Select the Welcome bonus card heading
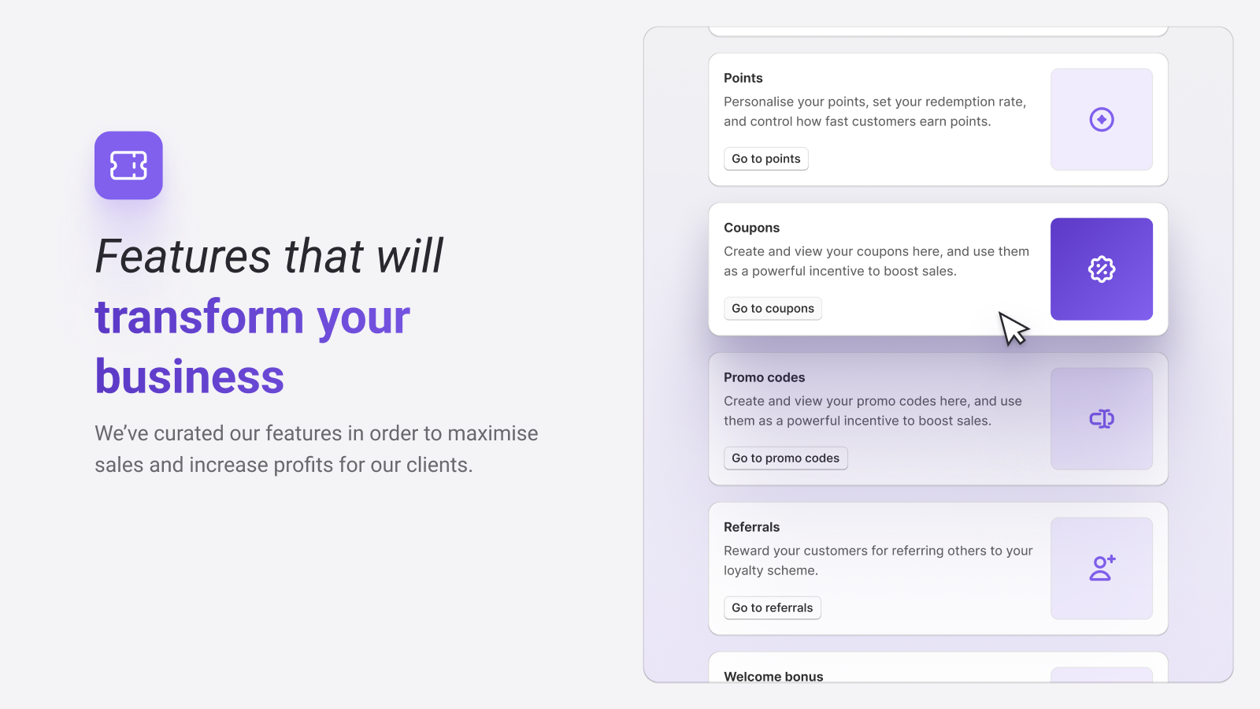The image size is (1260, 709). [x=773, y=676]
